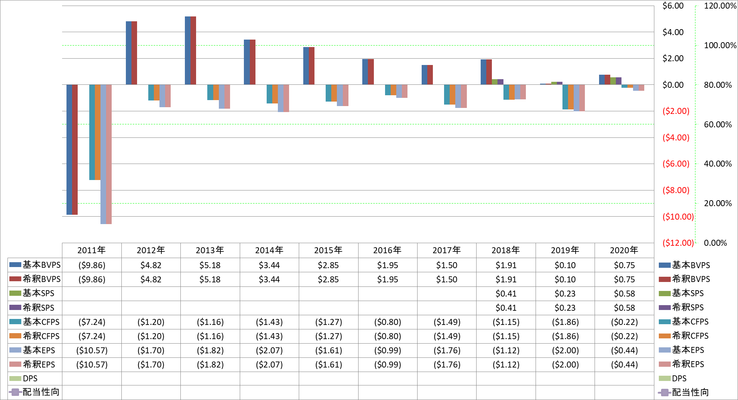Viewport: 738px width, 400px height.
Task: Click the 基本SPS swatch in right legend
Action: coord(665,293)
